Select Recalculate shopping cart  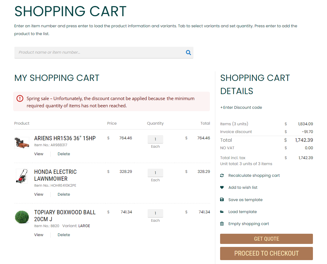(254, 176)
